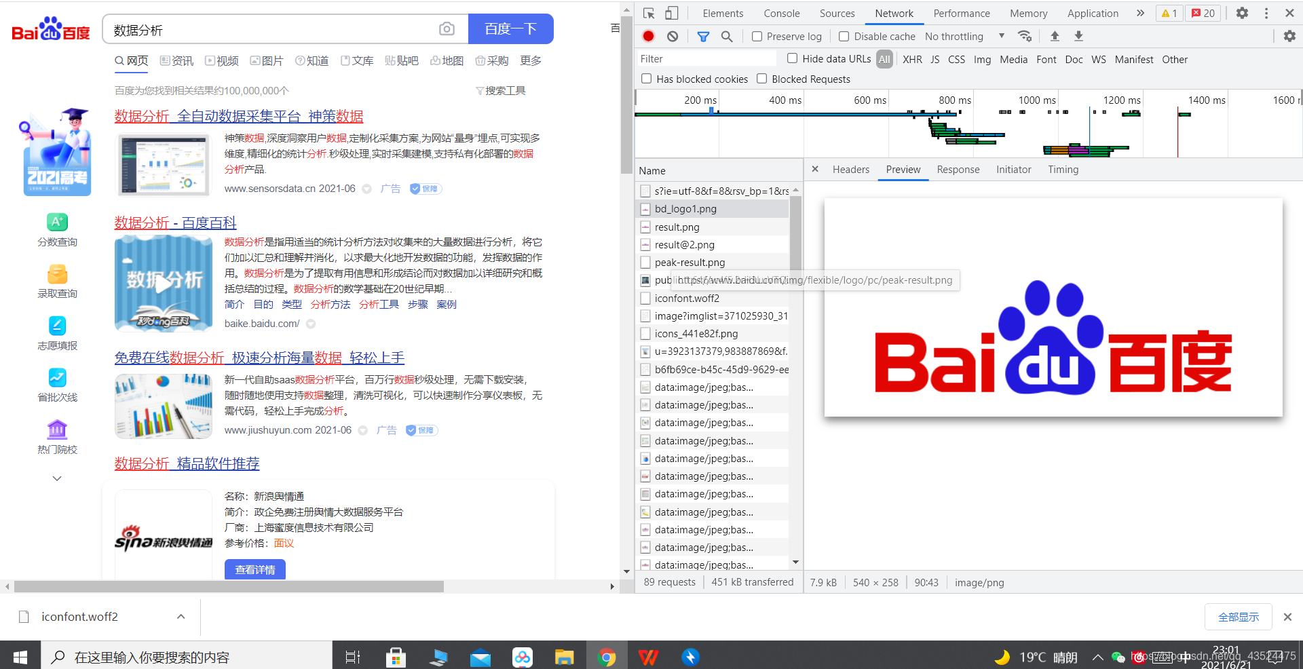1303x669 pixels.
Task: Click the warnings count badge
Action: point(1169,14)
